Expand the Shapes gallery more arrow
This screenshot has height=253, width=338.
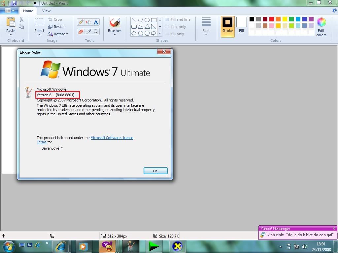[160, 33]
